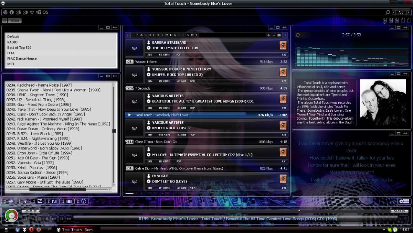Open the settings gear in the top toolbar
The image size is (413, 233).
5,12
